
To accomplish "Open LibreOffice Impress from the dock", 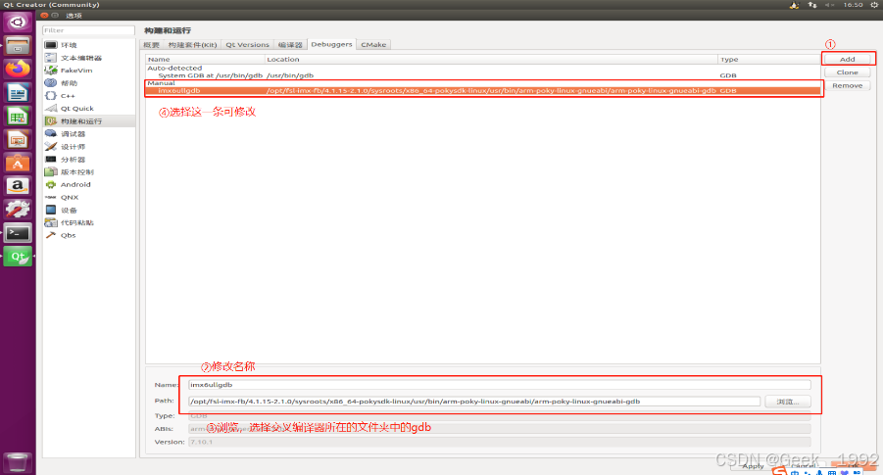I will tap(18, 139).
